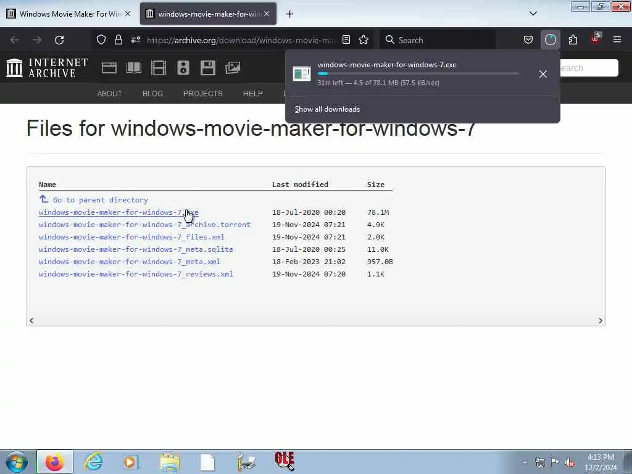This screenshot has height=474, width=632.
Task: Click Show all downloads
Action: [x=327, y=109]
